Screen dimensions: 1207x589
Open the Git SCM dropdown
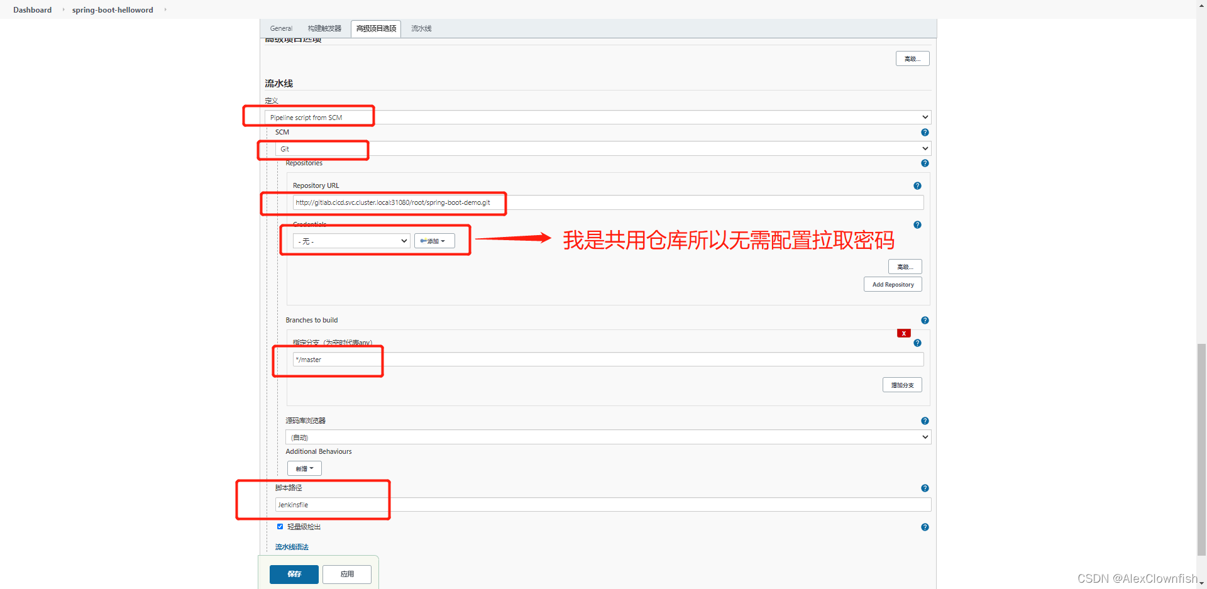pos(603,149)
